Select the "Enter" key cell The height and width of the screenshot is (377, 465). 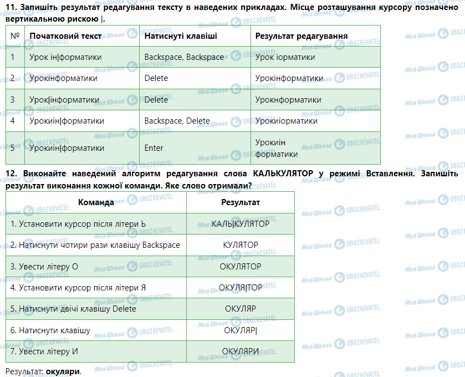[x=154, y=148]
